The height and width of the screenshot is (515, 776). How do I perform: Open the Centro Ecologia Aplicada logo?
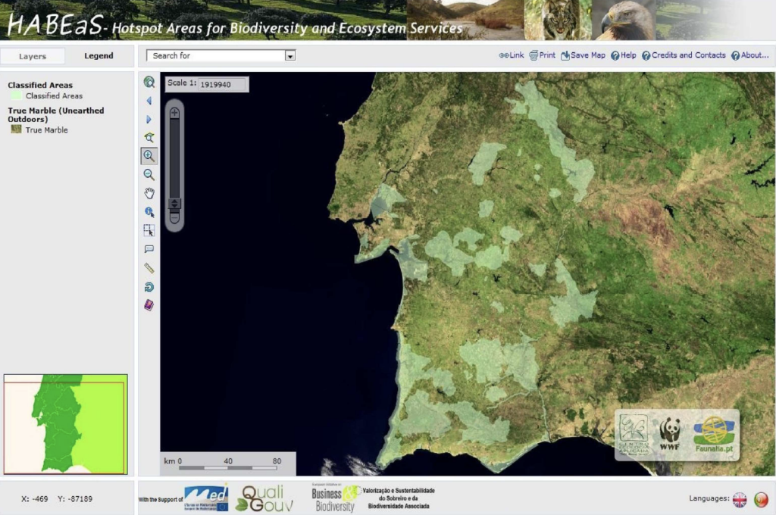point(634,435)
